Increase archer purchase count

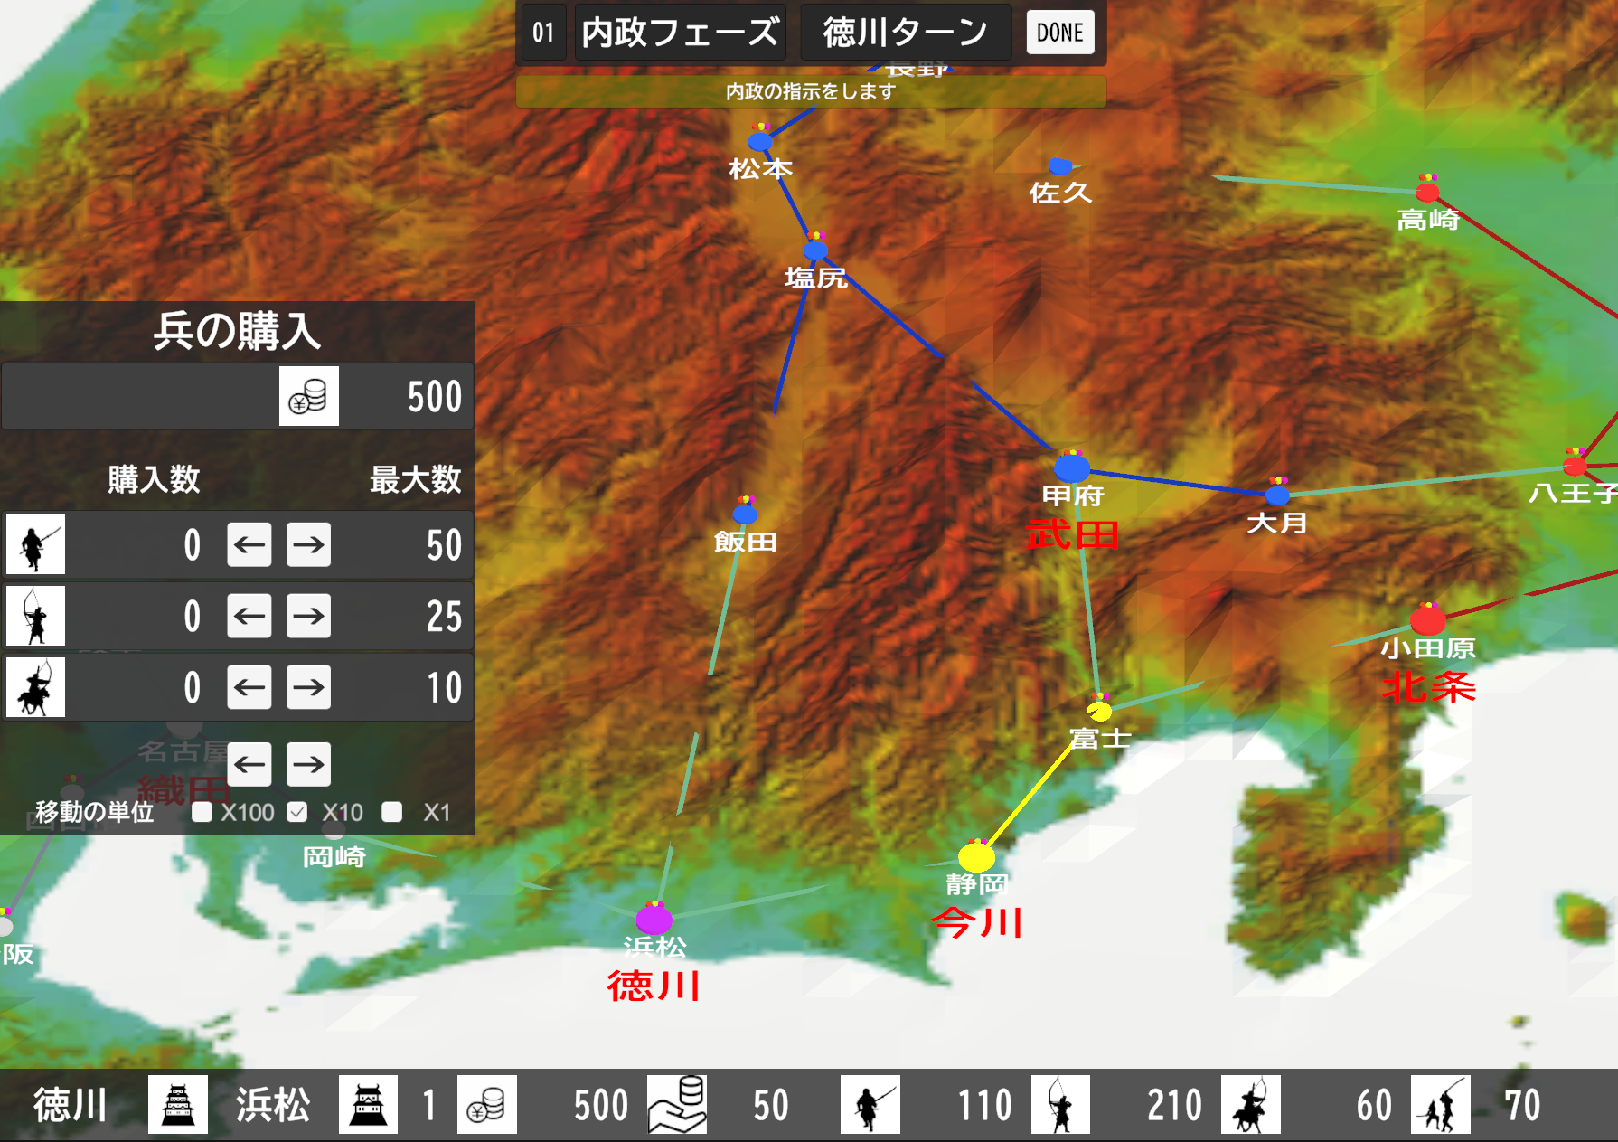[x=308, y=616]
